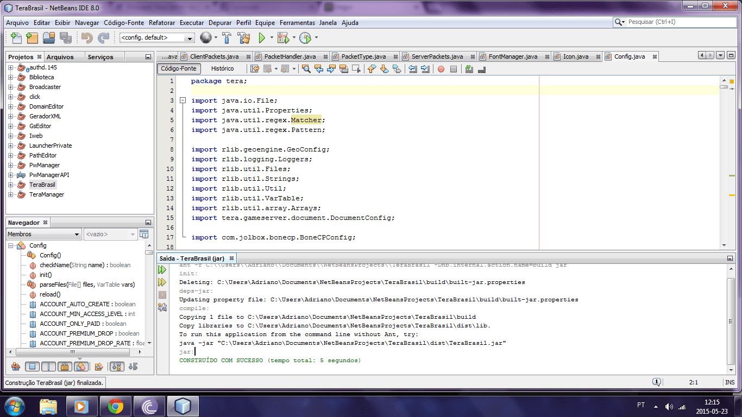This screenshot has height=417, width=742.
Task: Click the volume icon in system tray
Action: tap(669, 406)
